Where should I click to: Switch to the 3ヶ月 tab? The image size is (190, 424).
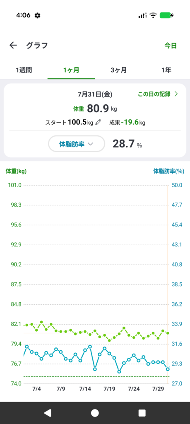point(119,70)
